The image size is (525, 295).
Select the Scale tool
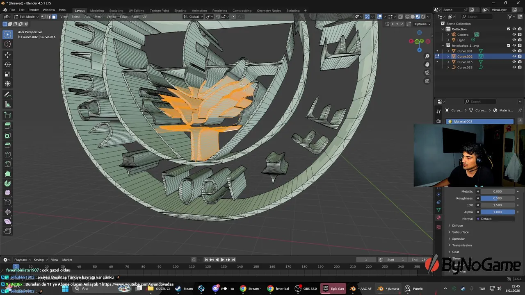(7, 74)
